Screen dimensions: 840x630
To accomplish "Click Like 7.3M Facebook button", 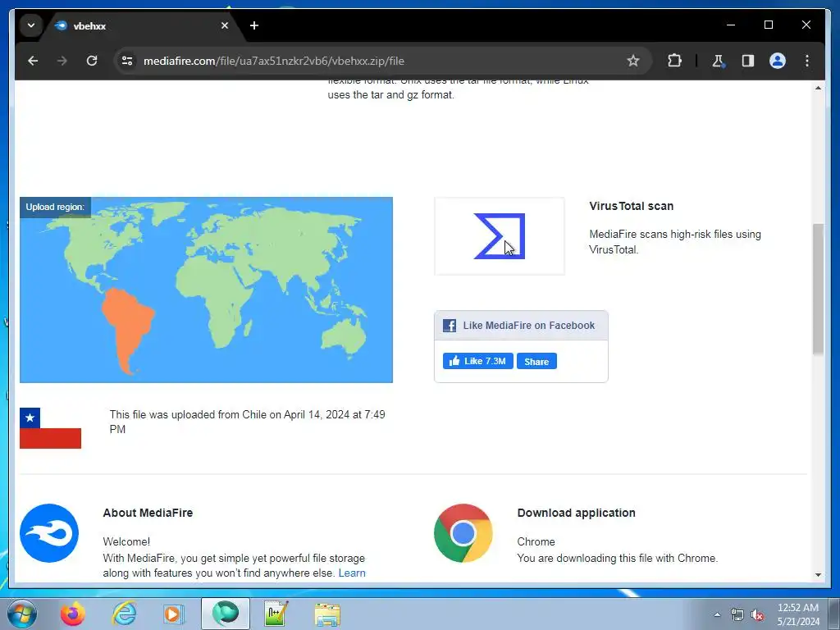I will (478, 361).
